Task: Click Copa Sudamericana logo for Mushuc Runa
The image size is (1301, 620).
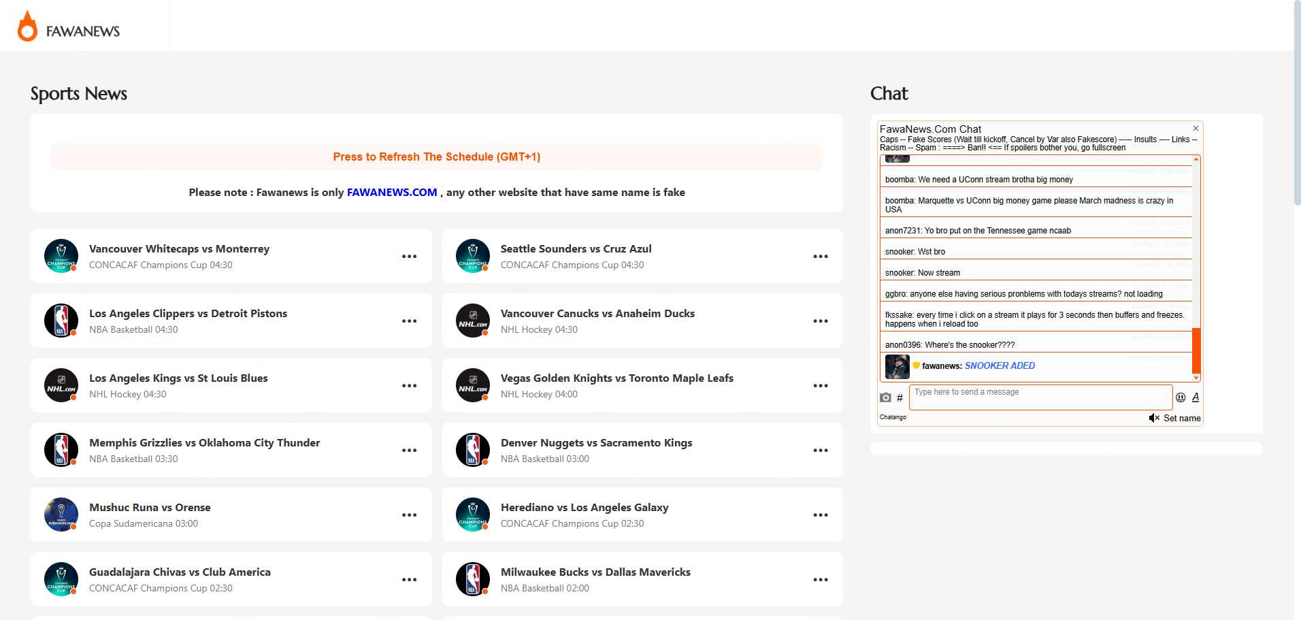Action: [61, 515]
